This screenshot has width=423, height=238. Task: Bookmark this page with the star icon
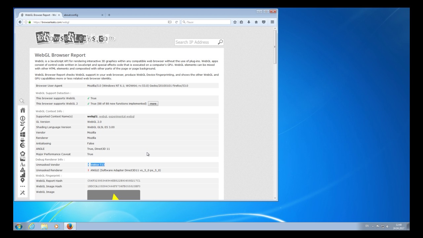(235, 22)
